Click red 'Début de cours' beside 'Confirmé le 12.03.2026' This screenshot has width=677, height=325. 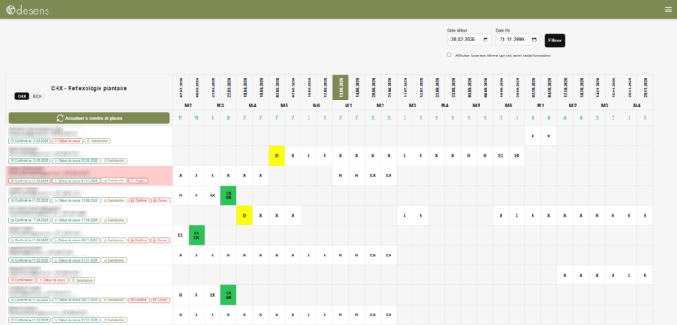pos(67,141)
